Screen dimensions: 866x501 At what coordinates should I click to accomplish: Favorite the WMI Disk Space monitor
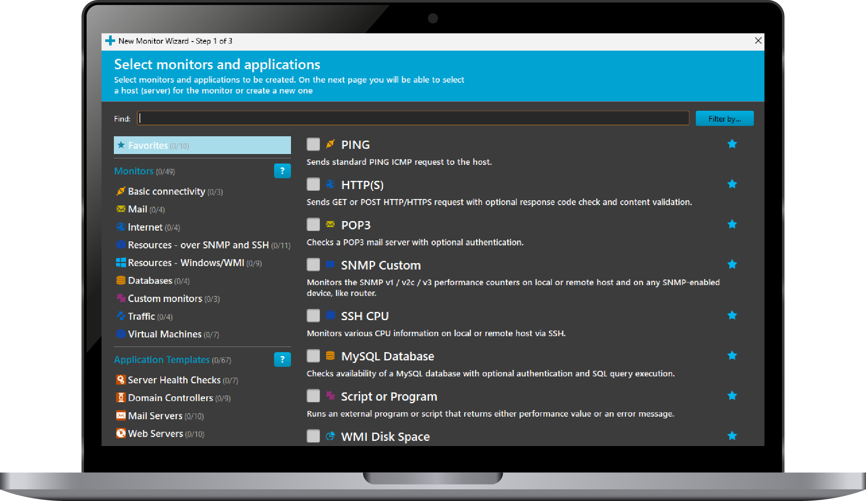(732, 436)
